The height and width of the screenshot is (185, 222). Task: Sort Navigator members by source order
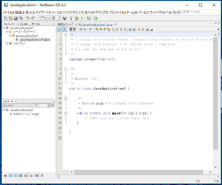[42, 175]
